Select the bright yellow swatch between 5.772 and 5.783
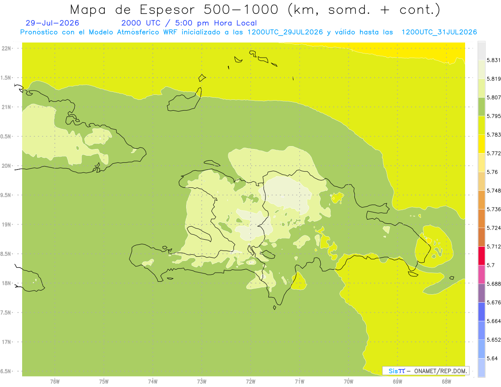 (x=481, y=144)
